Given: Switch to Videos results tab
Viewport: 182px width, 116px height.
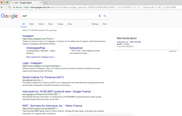Looking at the screenshot, I should tap(41, 24).
